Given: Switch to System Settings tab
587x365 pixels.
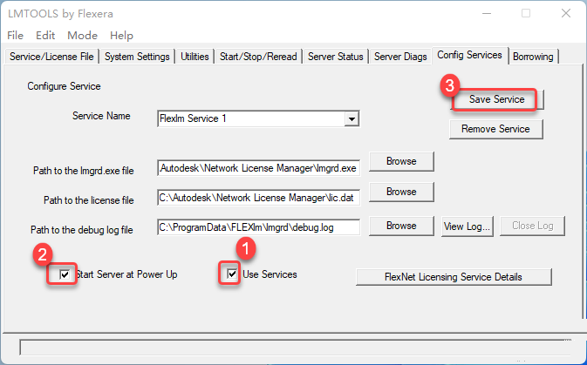Looking at the screenshot, I should [x=137, y=57].
